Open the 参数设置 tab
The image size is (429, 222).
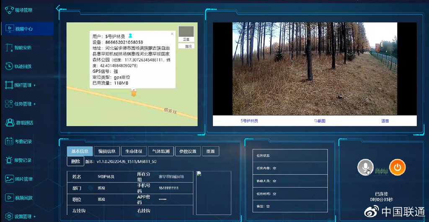(x=188, y=151)
